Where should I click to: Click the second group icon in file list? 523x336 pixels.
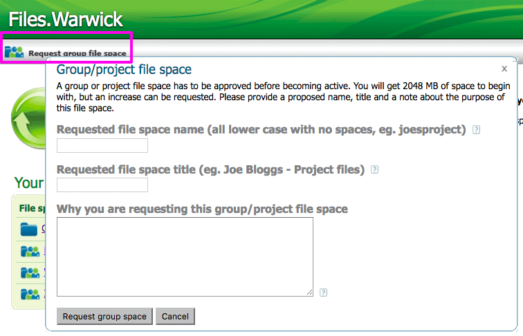click(x=29, y=272)
